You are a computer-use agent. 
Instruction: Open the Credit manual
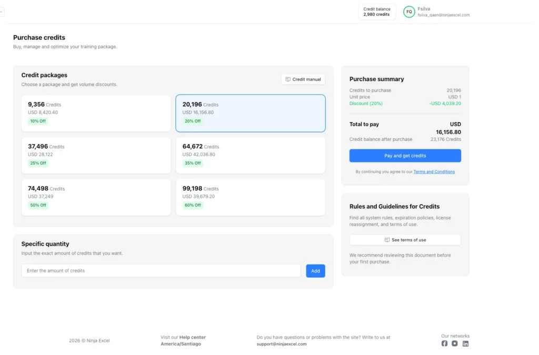(x=303, y=79)
